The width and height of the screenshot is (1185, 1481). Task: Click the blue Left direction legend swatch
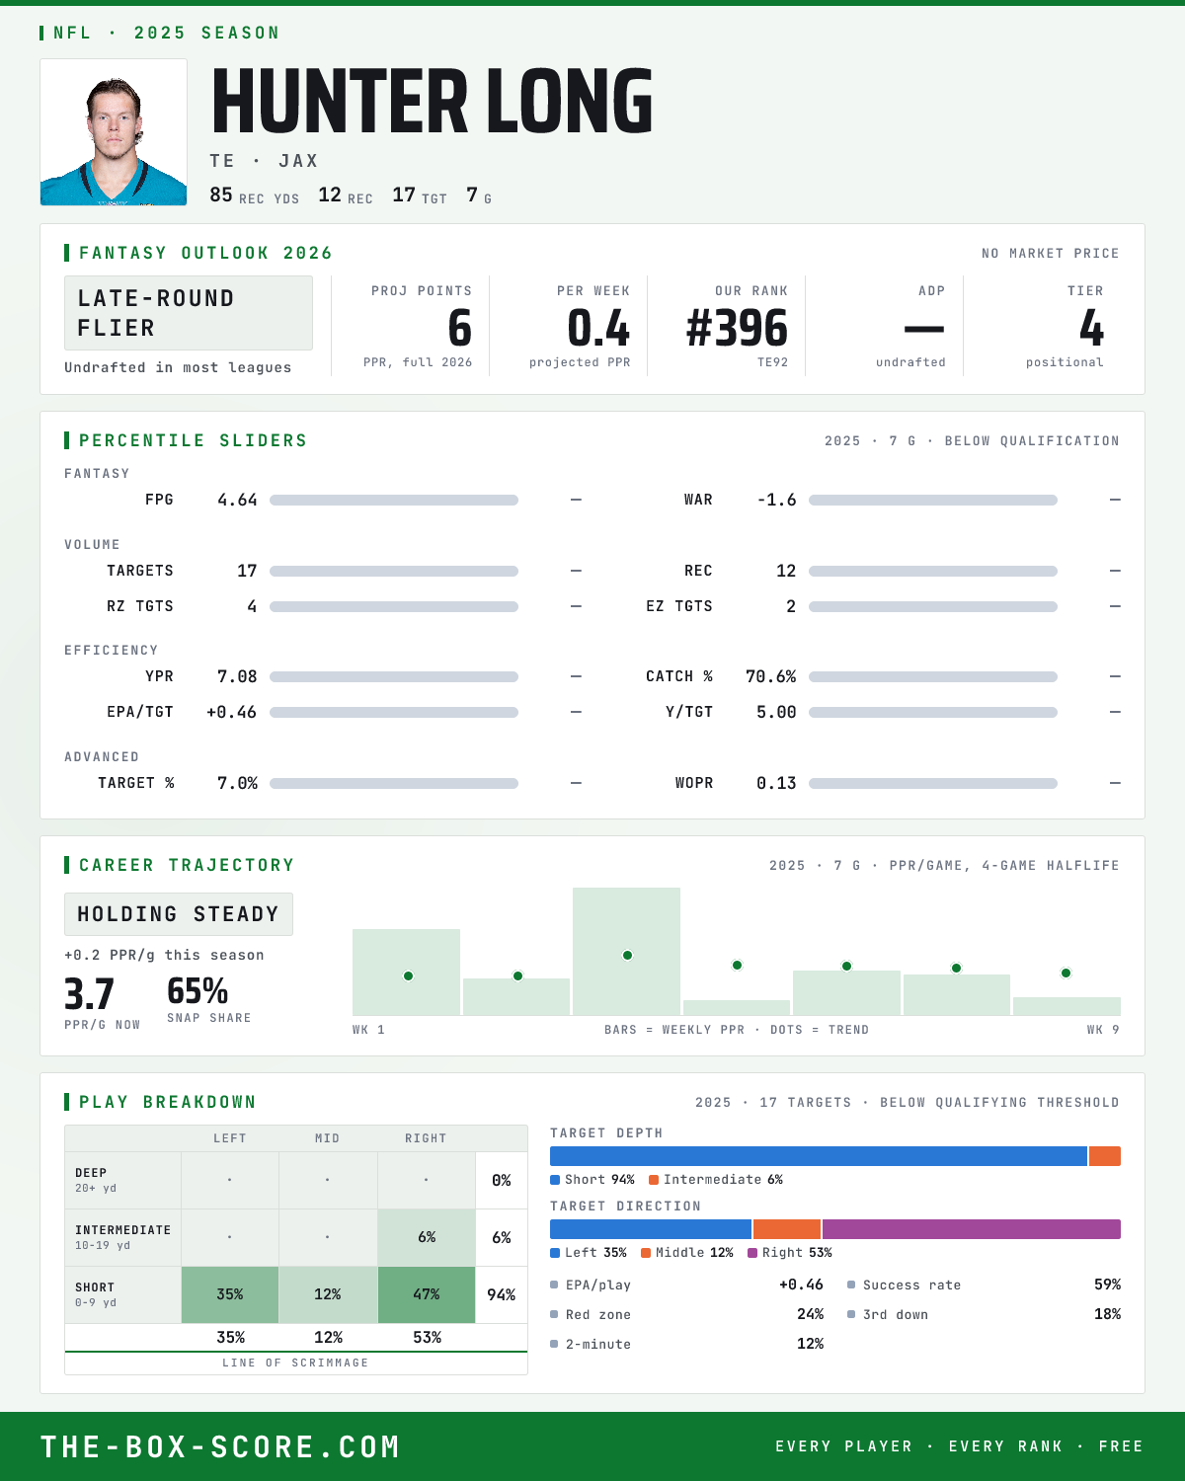point(555,1253)
